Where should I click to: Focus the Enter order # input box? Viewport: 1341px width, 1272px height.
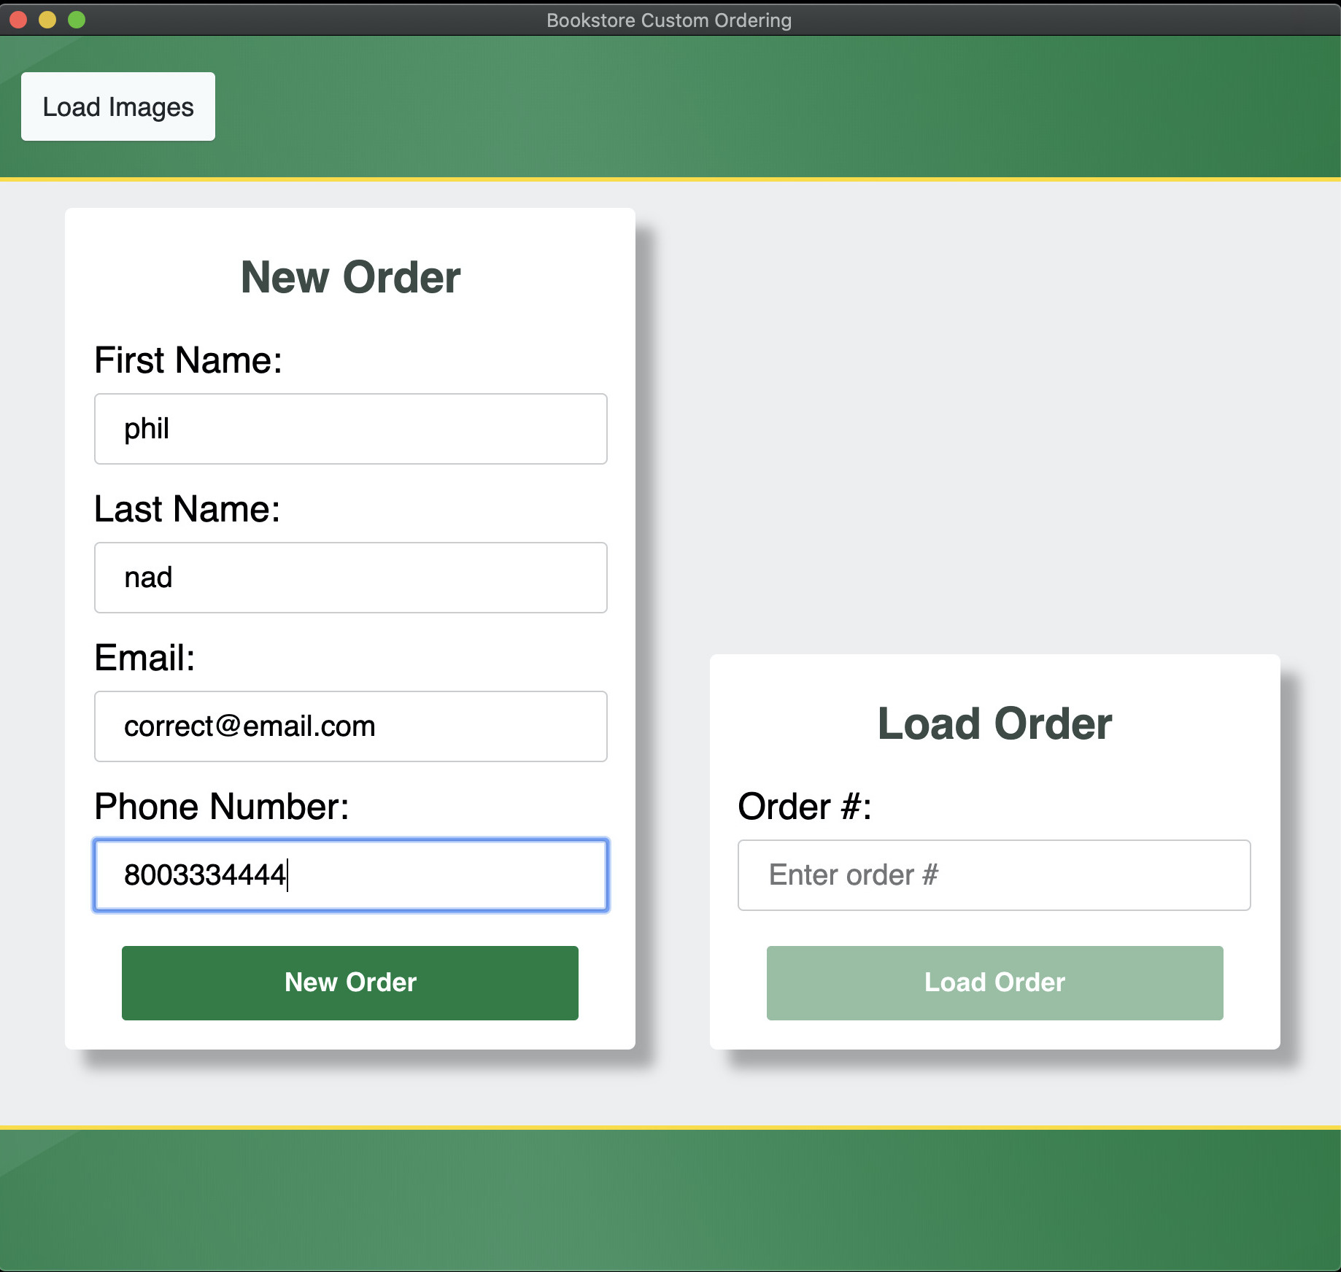[x=994, y=875]
